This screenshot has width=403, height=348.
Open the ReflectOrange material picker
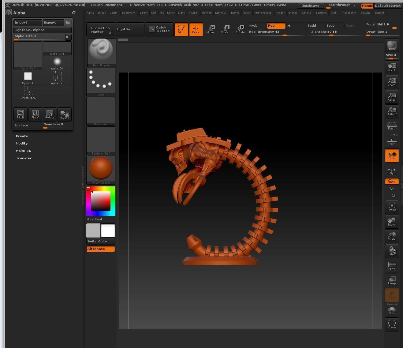(x=101, y=170)
